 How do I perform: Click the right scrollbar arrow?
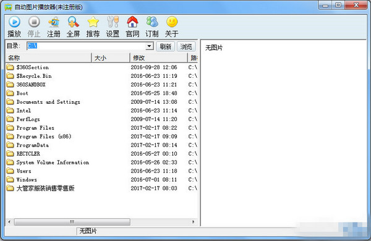pyautogui.click(x=194, y=222)
